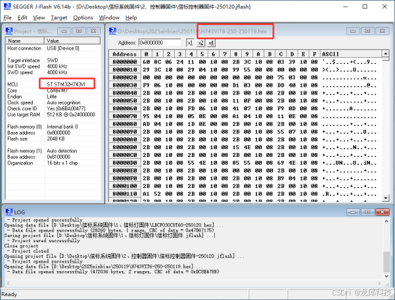Open the Edit menu

click(22, 18)
